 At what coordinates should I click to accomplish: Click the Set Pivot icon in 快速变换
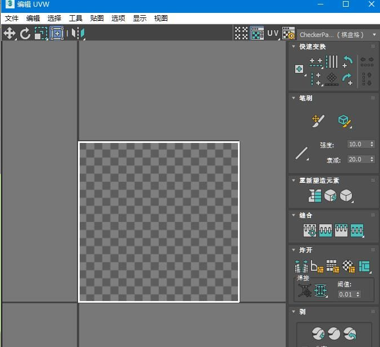(299, 69)
